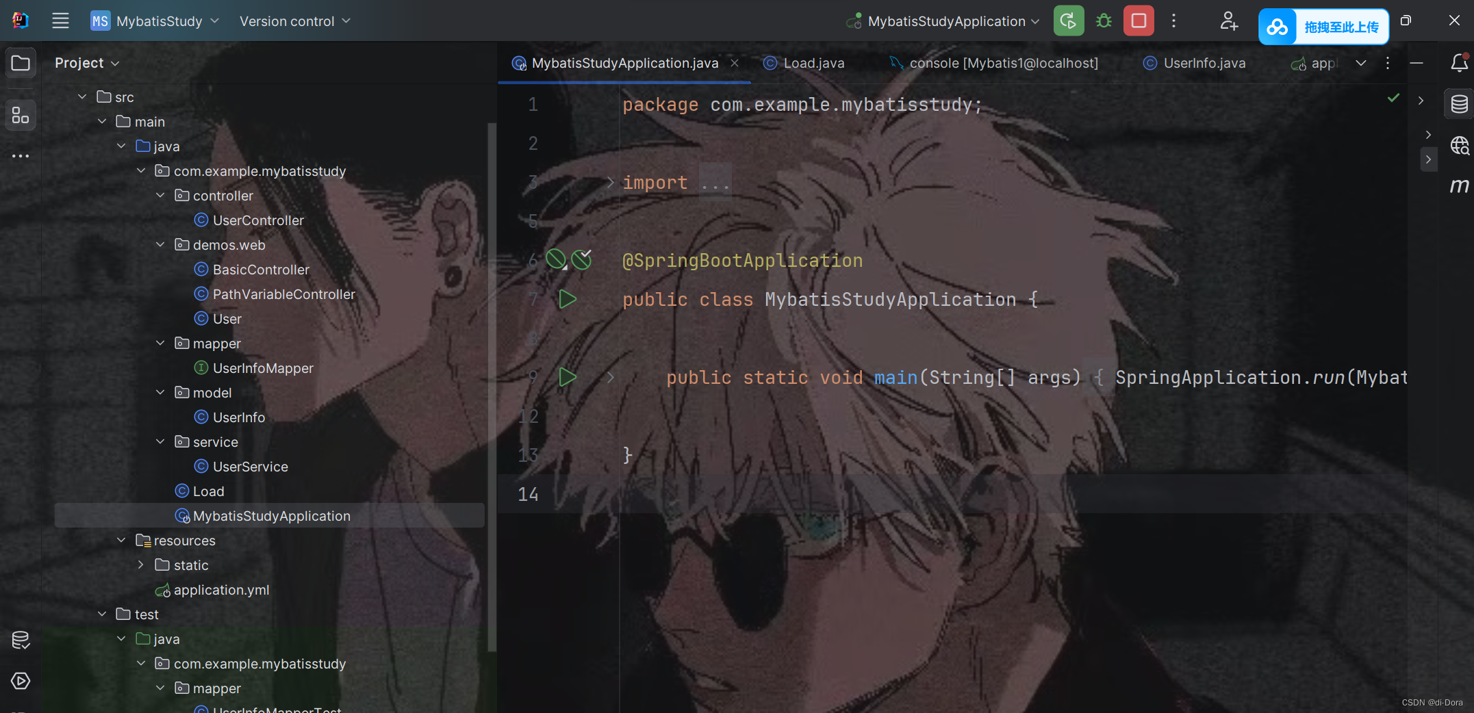The width and height of the screenshot is (1474, 713).
Task: Open the MybatisStudy project dropdown
Action: click(155, 21)
